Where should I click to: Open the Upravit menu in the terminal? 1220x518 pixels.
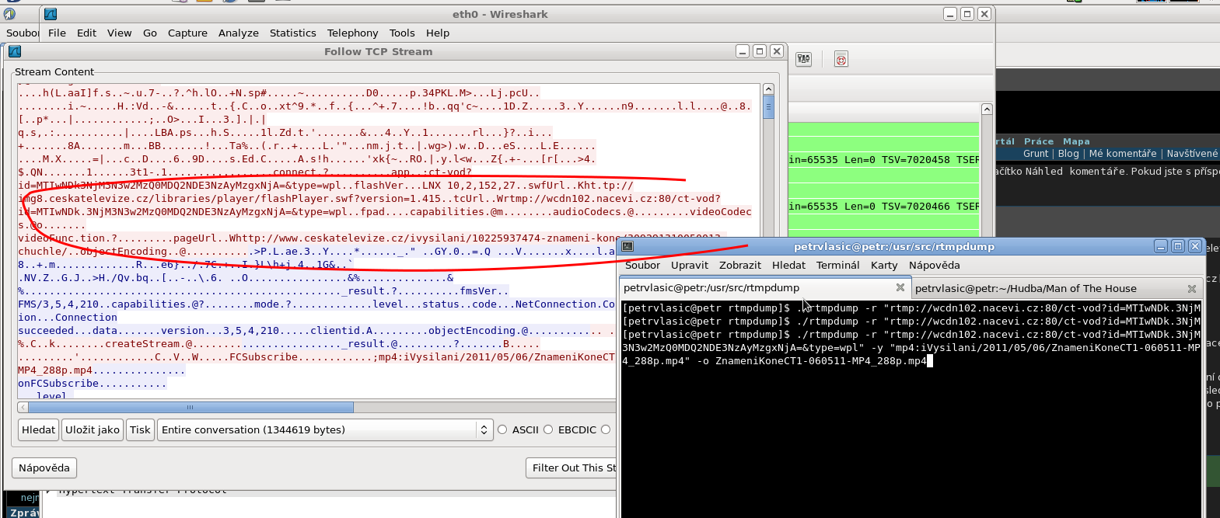(690, 265)
